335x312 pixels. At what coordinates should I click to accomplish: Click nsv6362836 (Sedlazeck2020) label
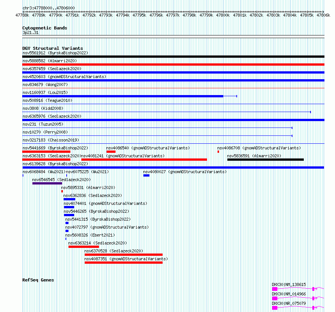93,195
